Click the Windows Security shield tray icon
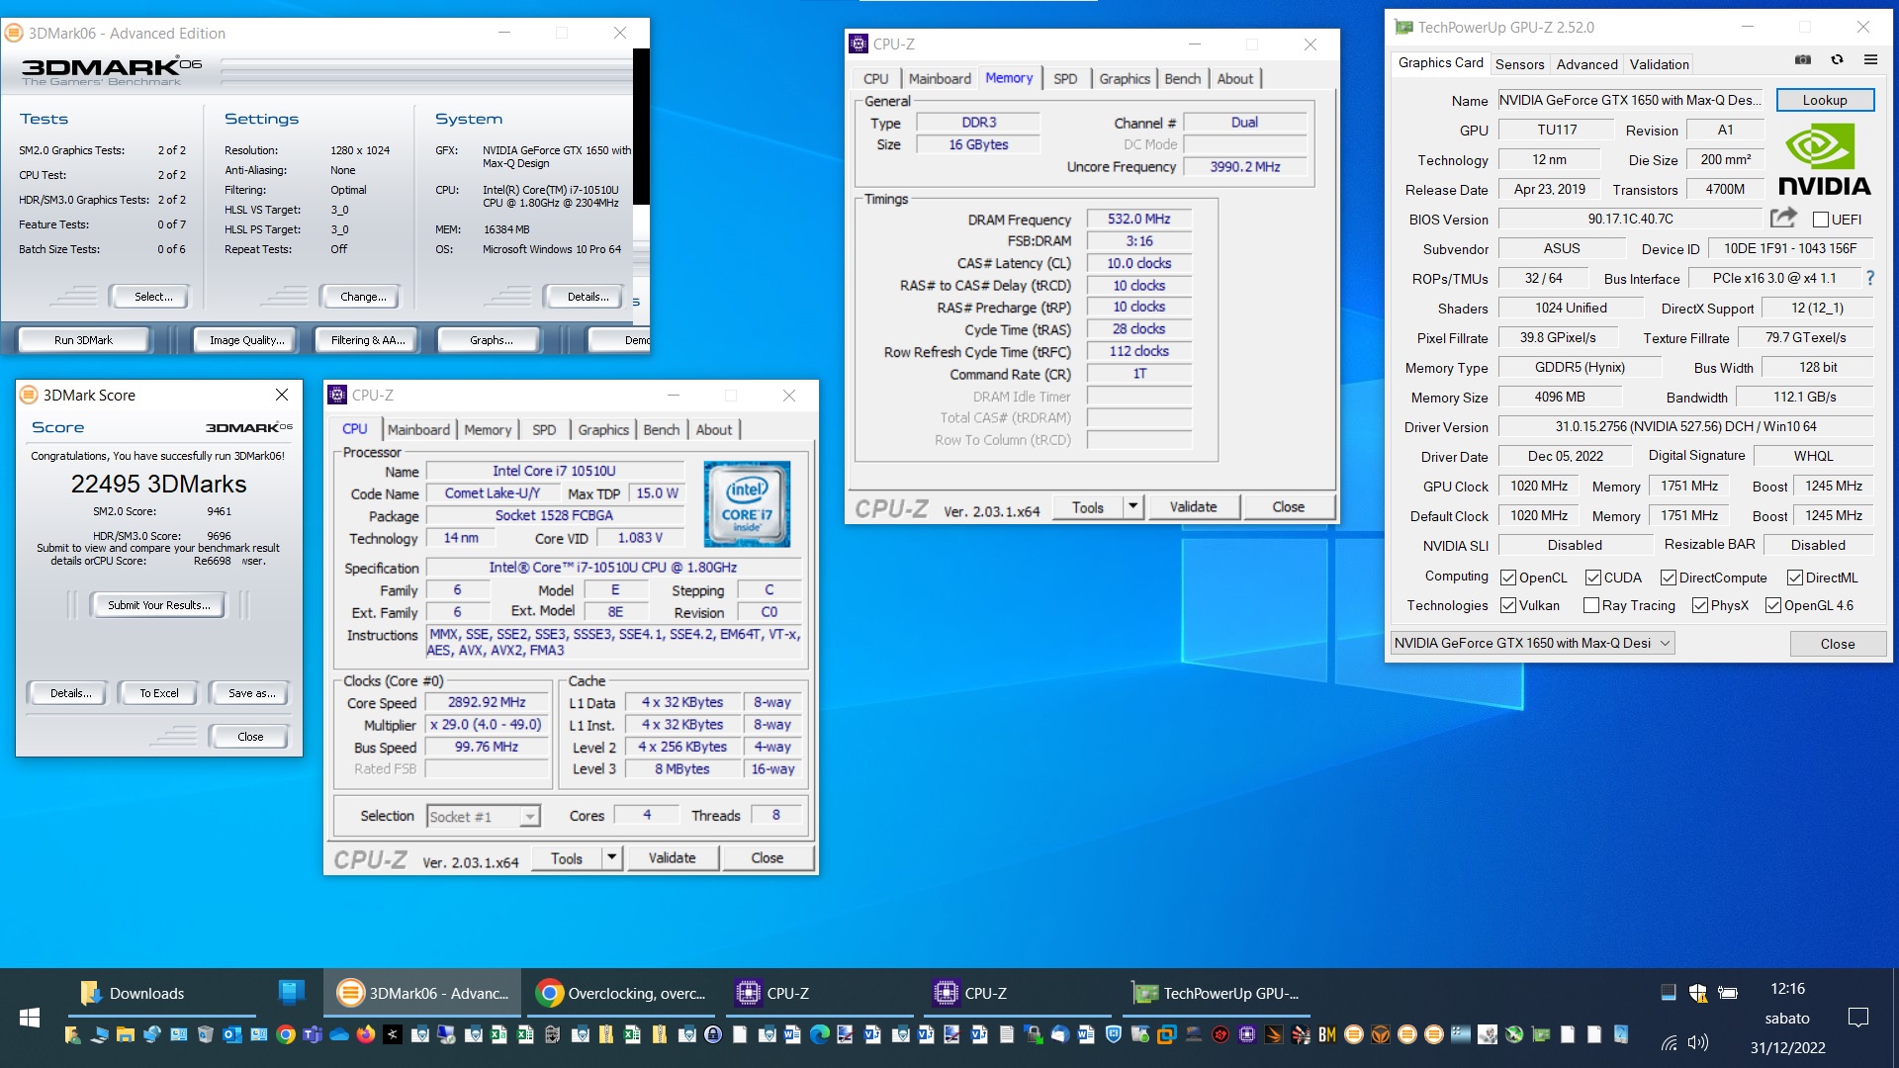1899x1068 pixels. coord(1697,992)
